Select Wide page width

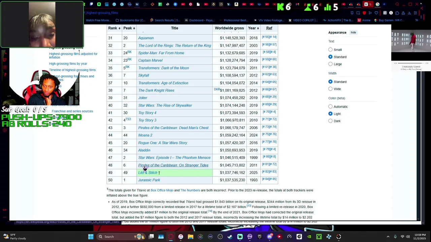(330, 89)
